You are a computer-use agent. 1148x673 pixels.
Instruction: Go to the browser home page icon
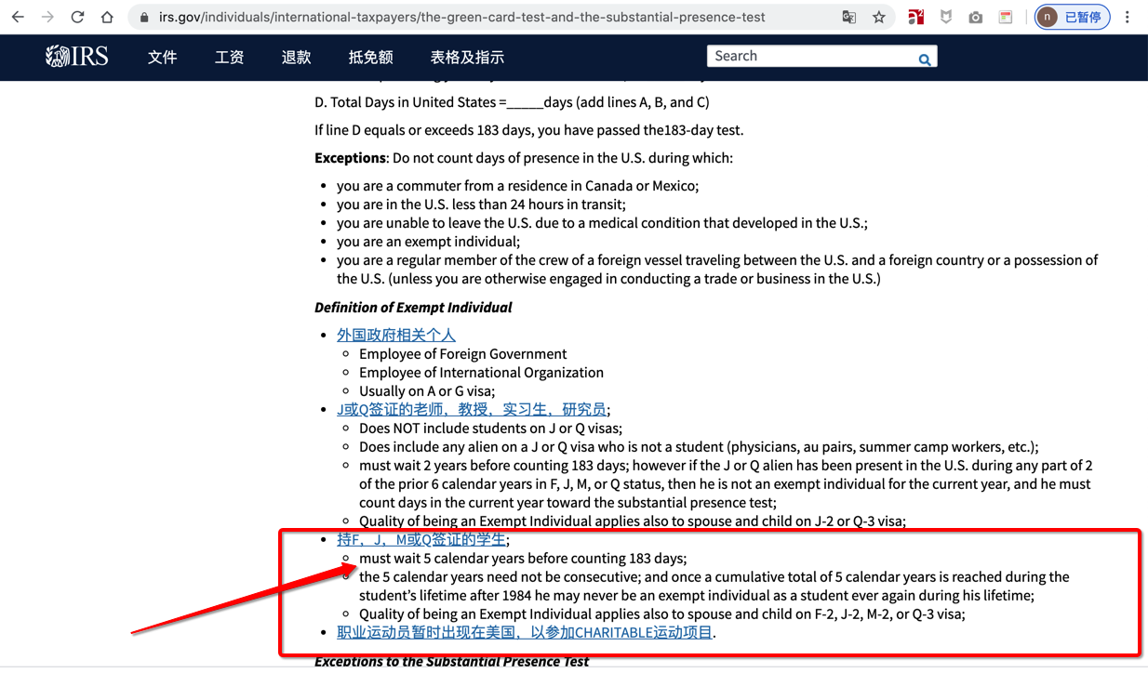tap(107, 17)
